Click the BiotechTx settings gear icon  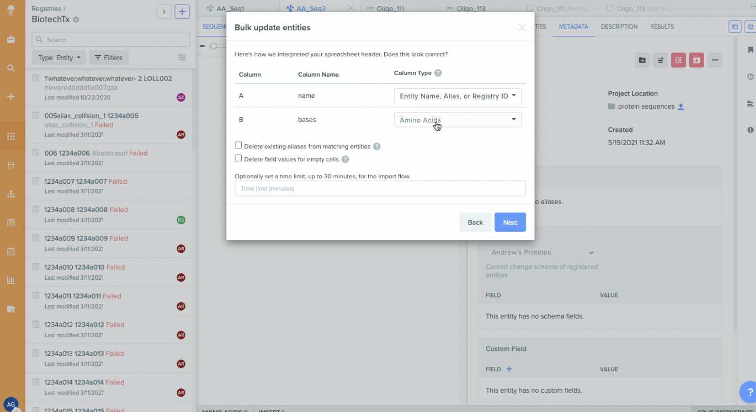tap(76, 20)
